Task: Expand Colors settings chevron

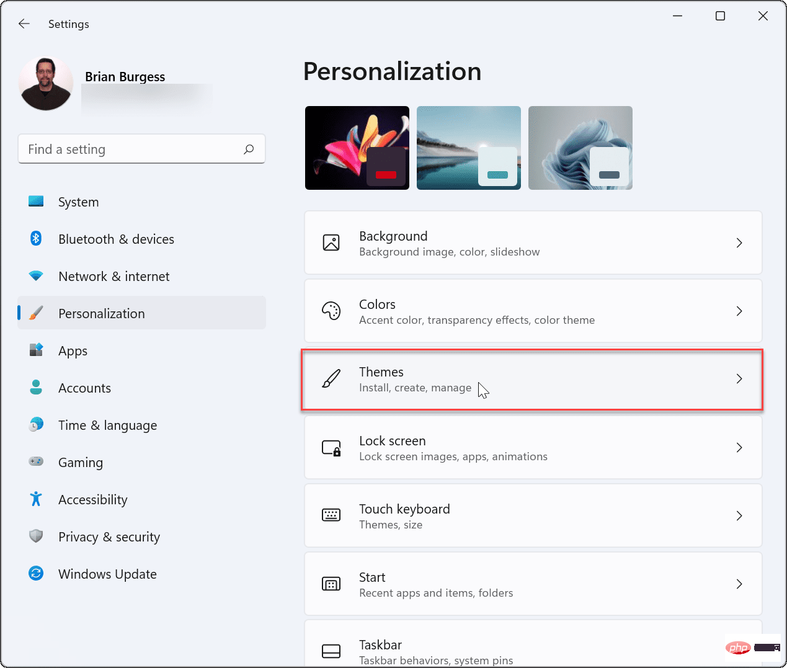Action: tap(739, 311)
